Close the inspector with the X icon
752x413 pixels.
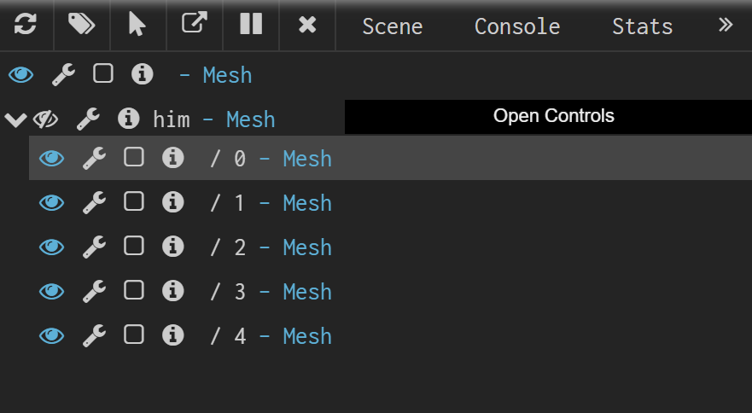pyautogui.click(x=307, y=25)
